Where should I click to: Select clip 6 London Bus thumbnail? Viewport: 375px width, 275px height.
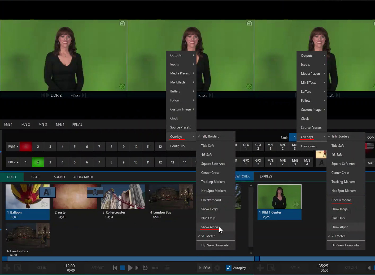[x=28, y=236]
